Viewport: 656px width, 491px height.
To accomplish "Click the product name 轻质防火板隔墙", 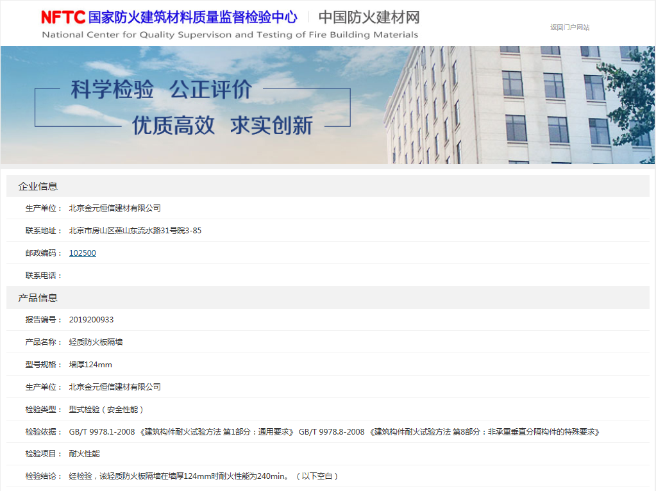I will [x=96, y=342].
